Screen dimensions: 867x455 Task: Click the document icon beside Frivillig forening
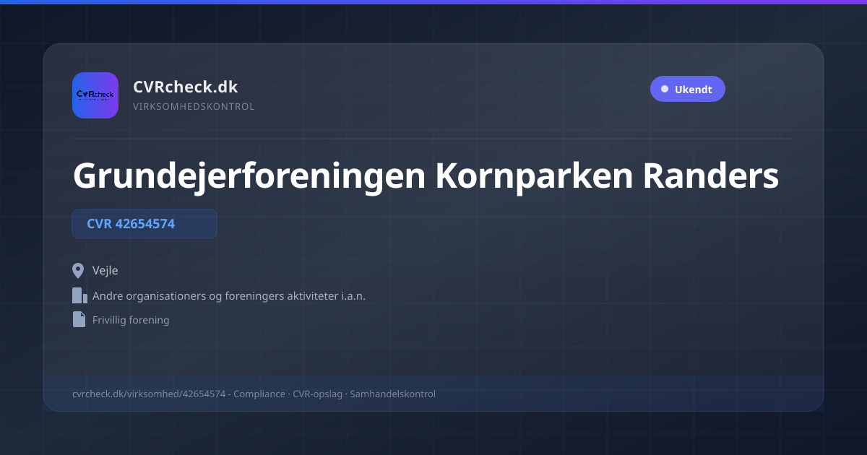pyautogui.click(x=79, y=319)
